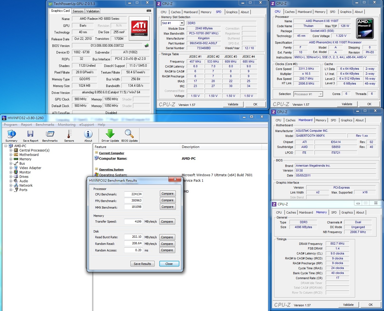Collapse the AMD-PC root tree node
The height and width of the screenshot is (311, 384).
(x=6, y=146)
